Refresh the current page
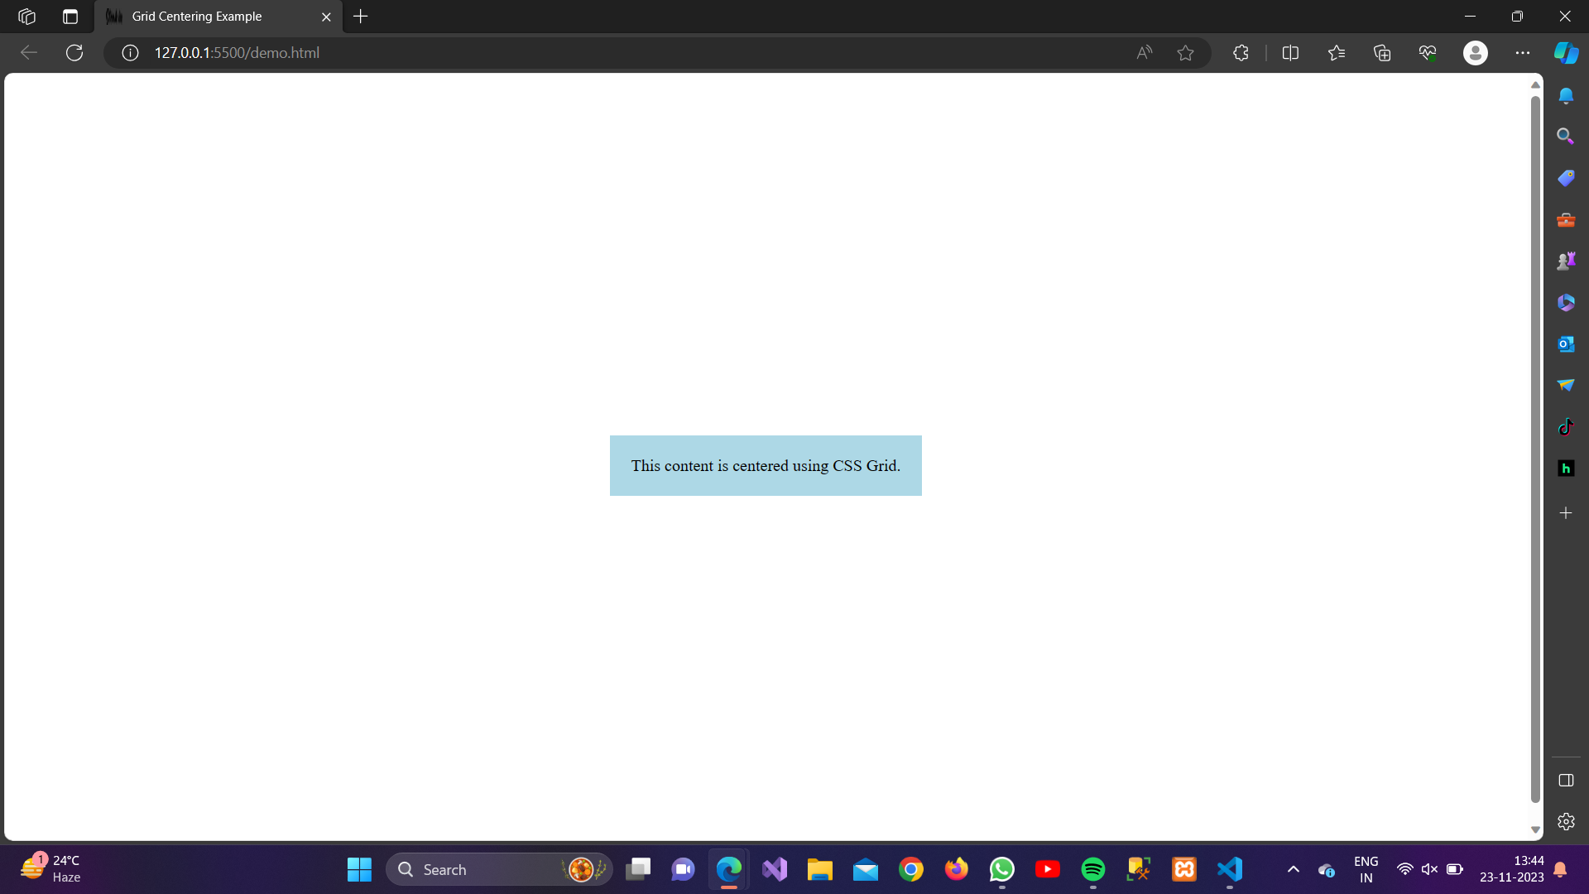 click(x=74, y=53)
